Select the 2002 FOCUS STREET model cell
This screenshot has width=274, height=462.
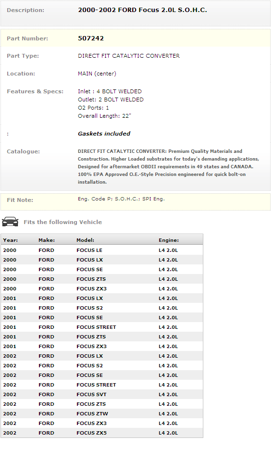tap(96, 385)
